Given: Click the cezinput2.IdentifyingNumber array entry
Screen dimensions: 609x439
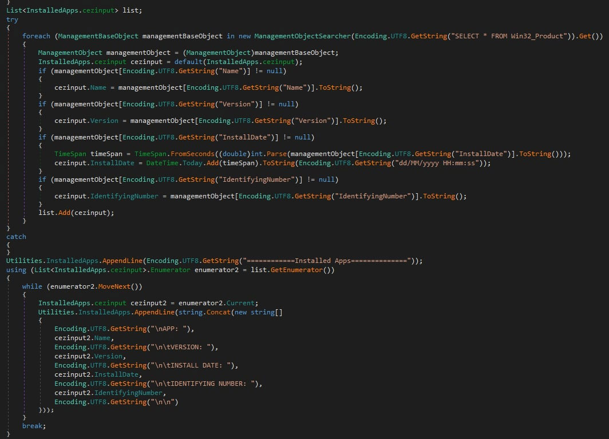Looking at the screenshot, I should pyautogui.click(x=108, y=393).
